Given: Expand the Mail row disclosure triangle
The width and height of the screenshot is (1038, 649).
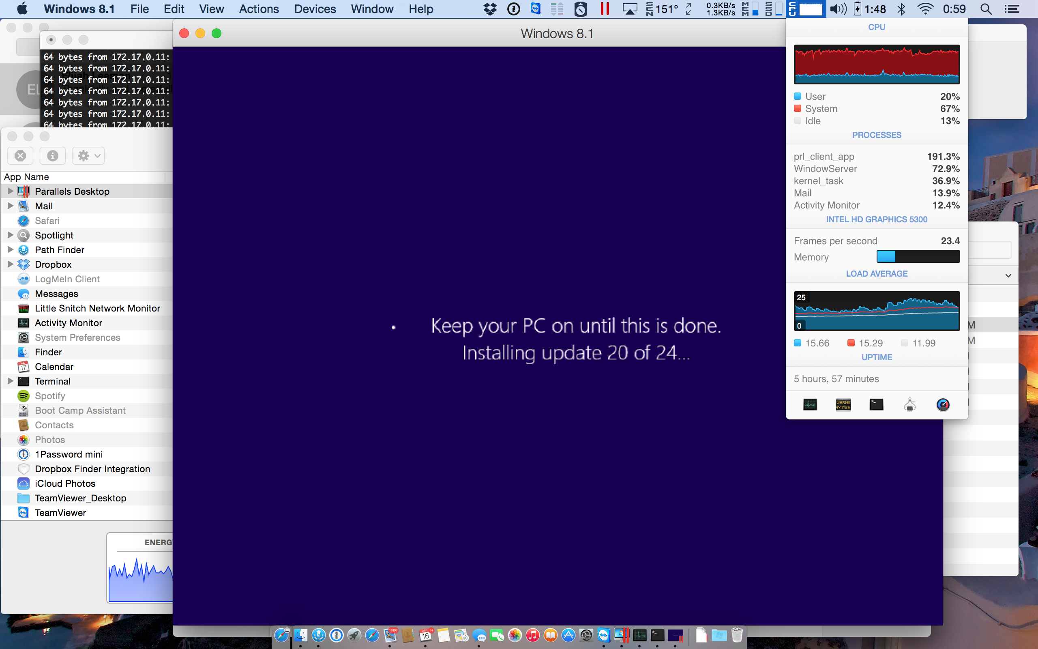Looking at the screenshot, I should pos(10,206).
